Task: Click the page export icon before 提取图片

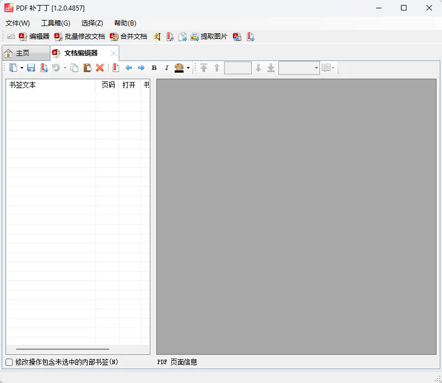Action: tap(182, 37)
